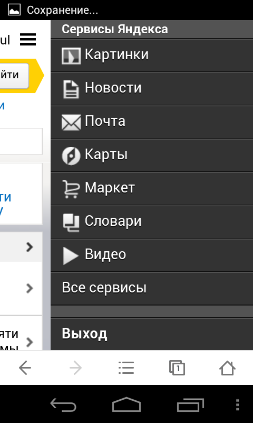The width and height of the screenshot is (253, 423).
Task: Select Карты from the services list
Action: tap(152, 155)
